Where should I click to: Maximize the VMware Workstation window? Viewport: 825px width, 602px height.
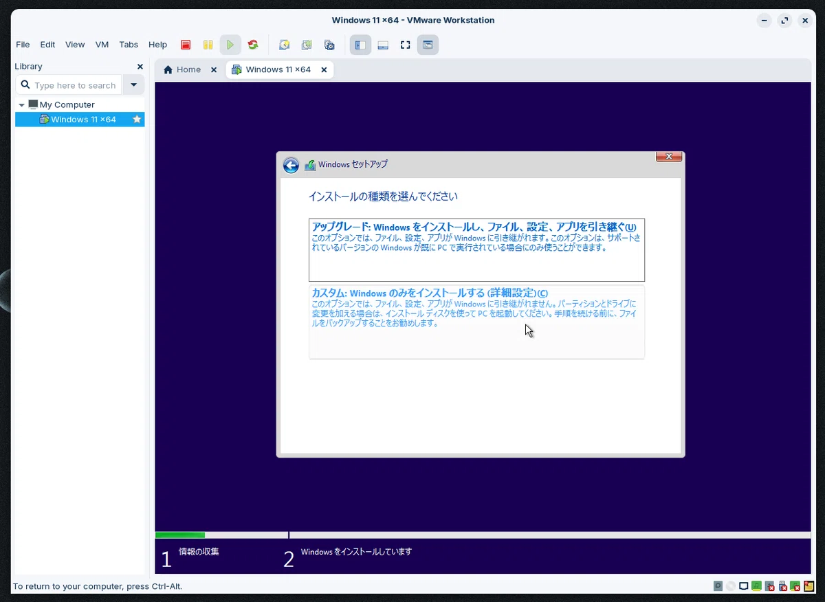[784, 21]
